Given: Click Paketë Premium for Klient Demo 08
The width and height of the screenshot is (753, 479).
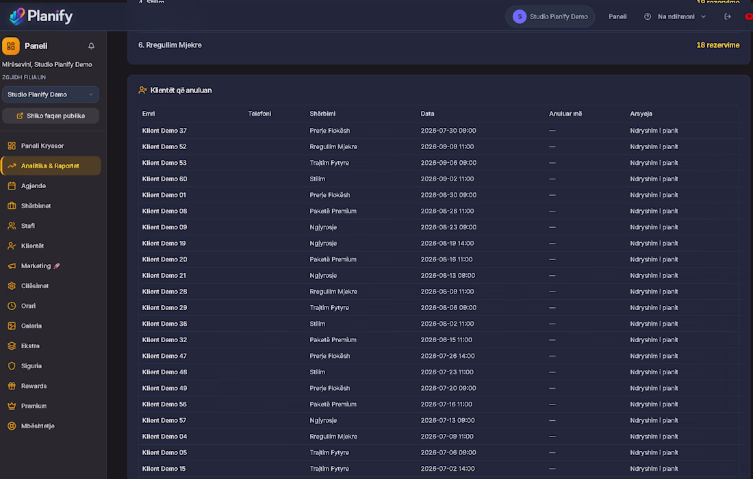Looking at the screenshot, I should [333, 211].
